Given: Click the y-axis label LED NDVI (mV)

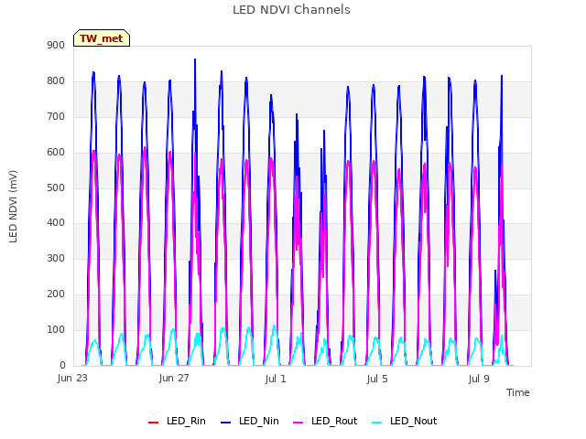Looking at the screenshot, I should tap(13, 206).
